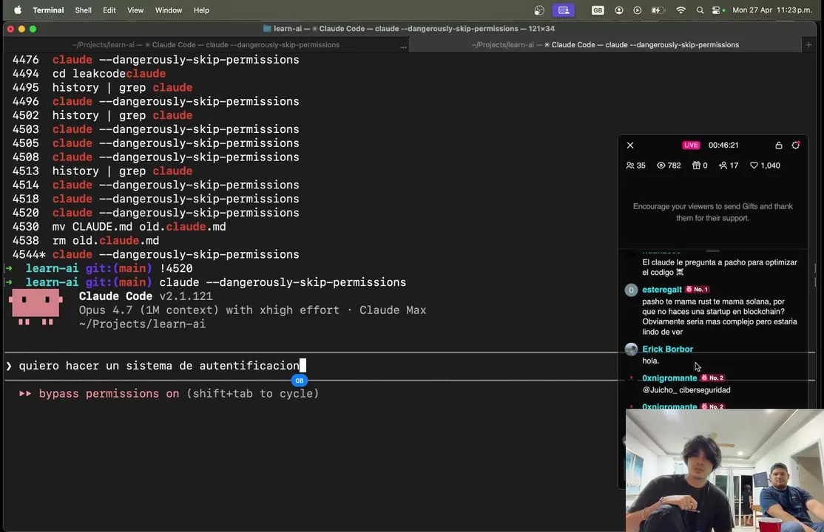Open Spotlight search
Image resolution: width=824 pixels, height=532 pixels.
[700, 10]
